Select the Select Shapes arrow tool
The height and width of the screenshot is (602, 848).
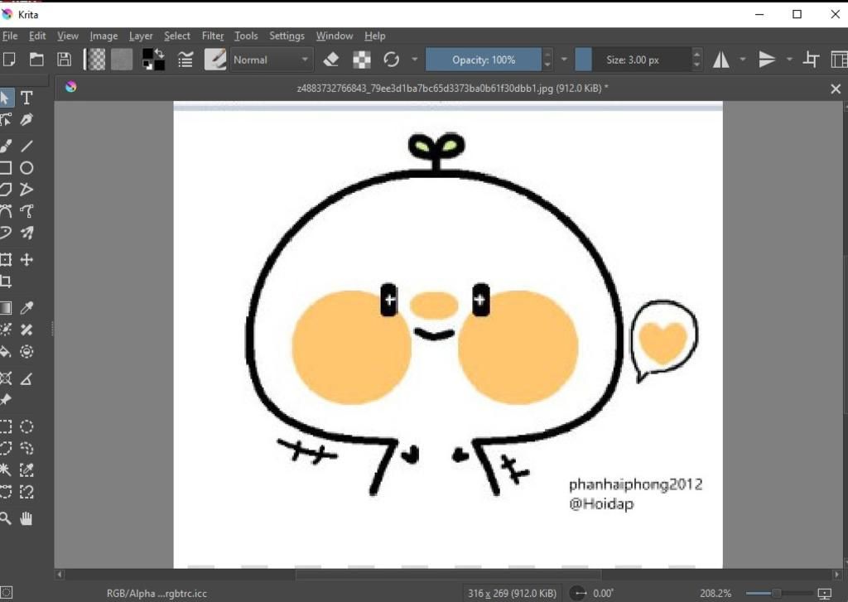pos(6,98)
